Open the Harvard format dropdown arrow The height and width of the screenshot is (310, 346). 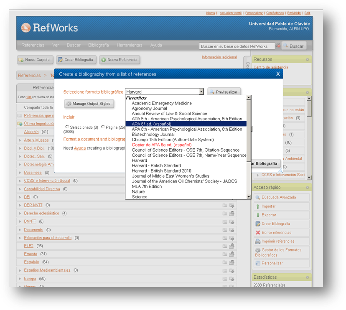201,91
